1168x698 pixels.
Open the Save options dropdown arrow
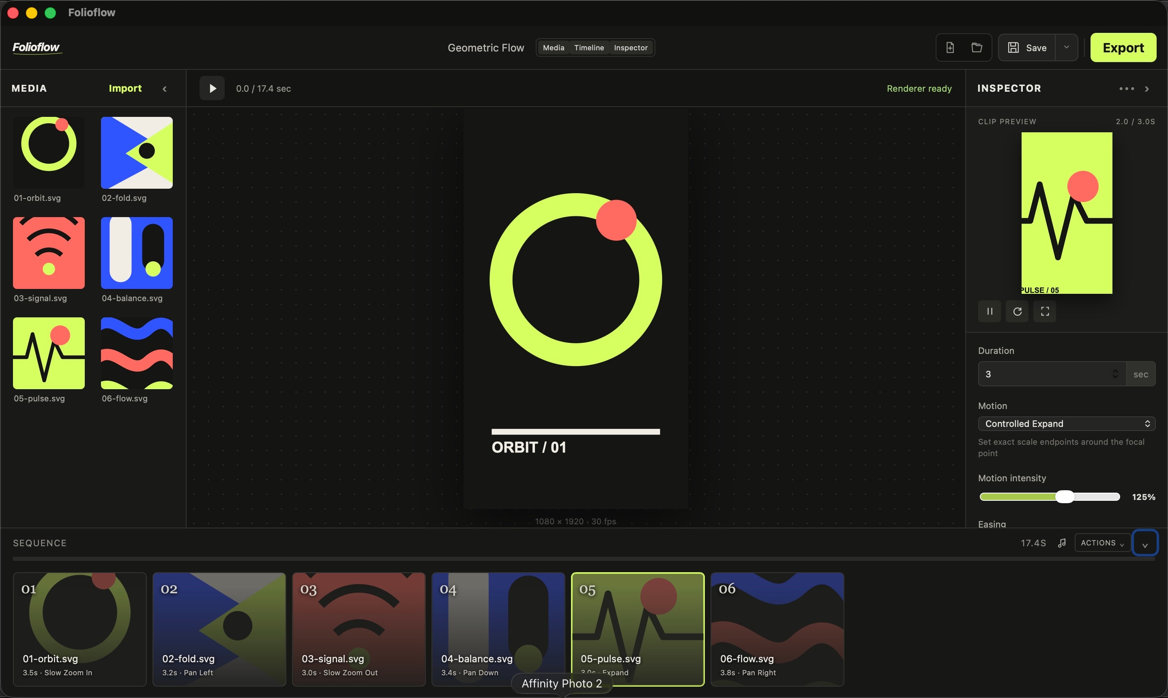(x=1067, y=47)
